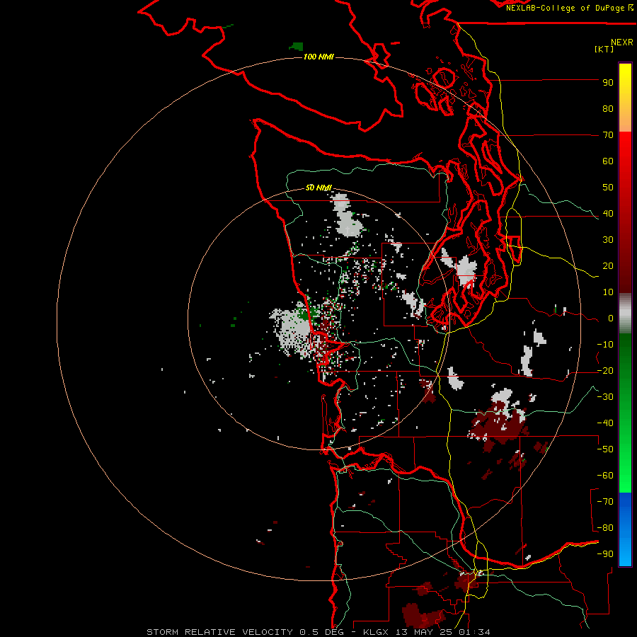
Task: Click the STORM RELATIVE VELOCITY caption at bottom
Action: [x=318, y=632]
